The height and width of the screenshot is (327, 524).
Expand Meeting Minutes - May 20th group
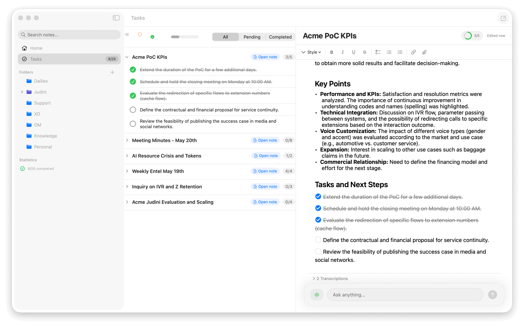pos(127,140)
